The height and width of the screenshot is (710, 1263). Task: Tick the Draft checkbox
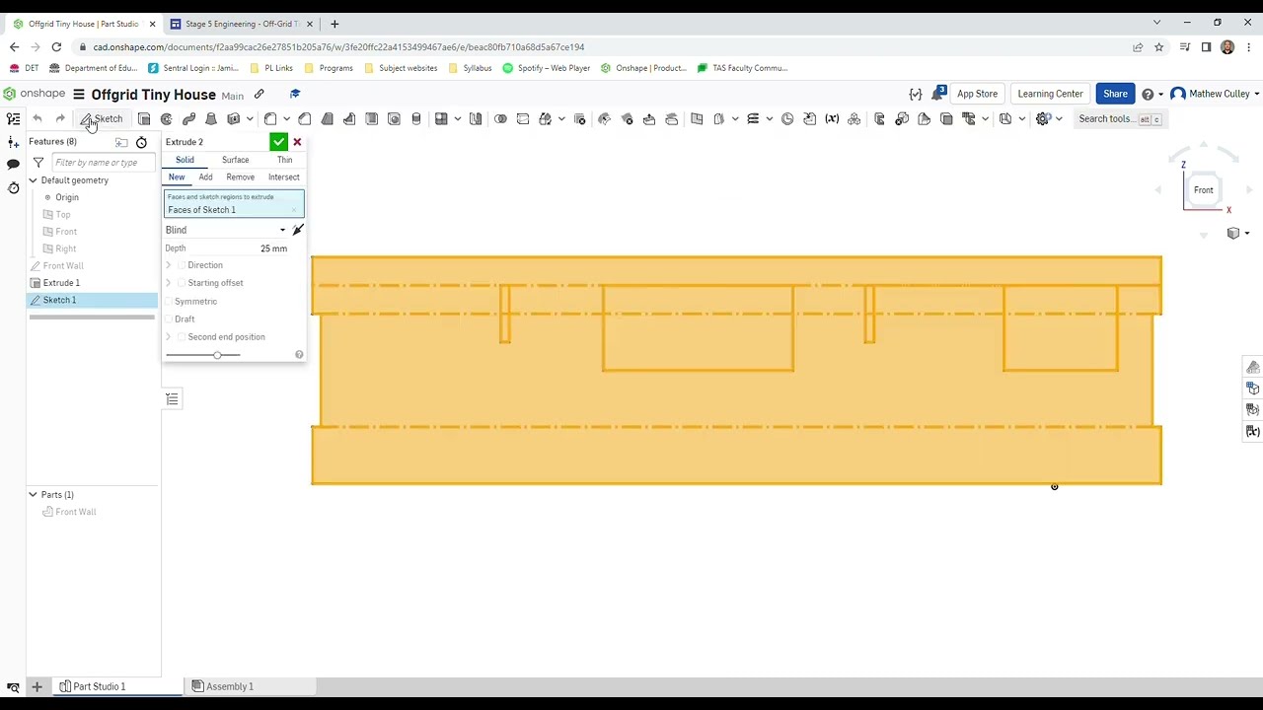[169, 319]
